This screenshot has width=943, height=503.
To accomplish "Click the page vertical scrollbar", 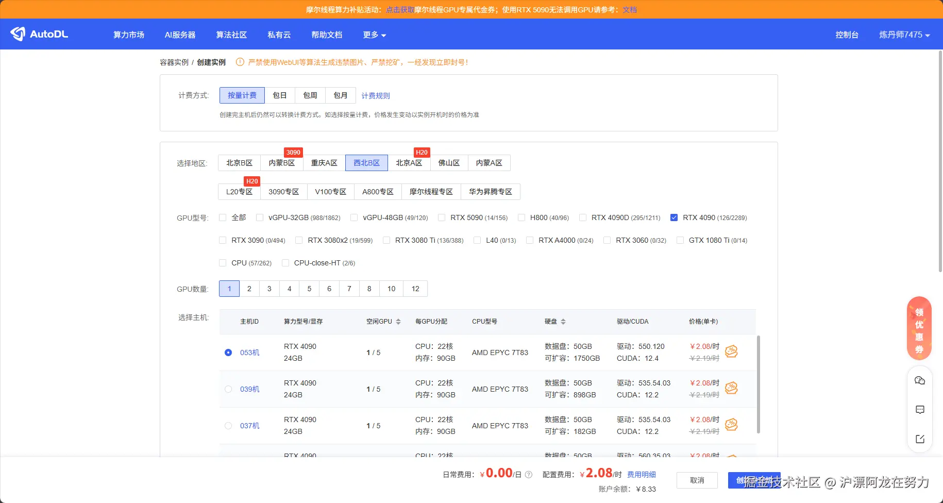I will [940, 161].
